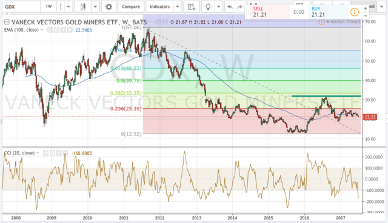The image size is (388, 223).
Task: Click the Fibonacci 0.382(33.35) level label
Action: pos(126,93)
